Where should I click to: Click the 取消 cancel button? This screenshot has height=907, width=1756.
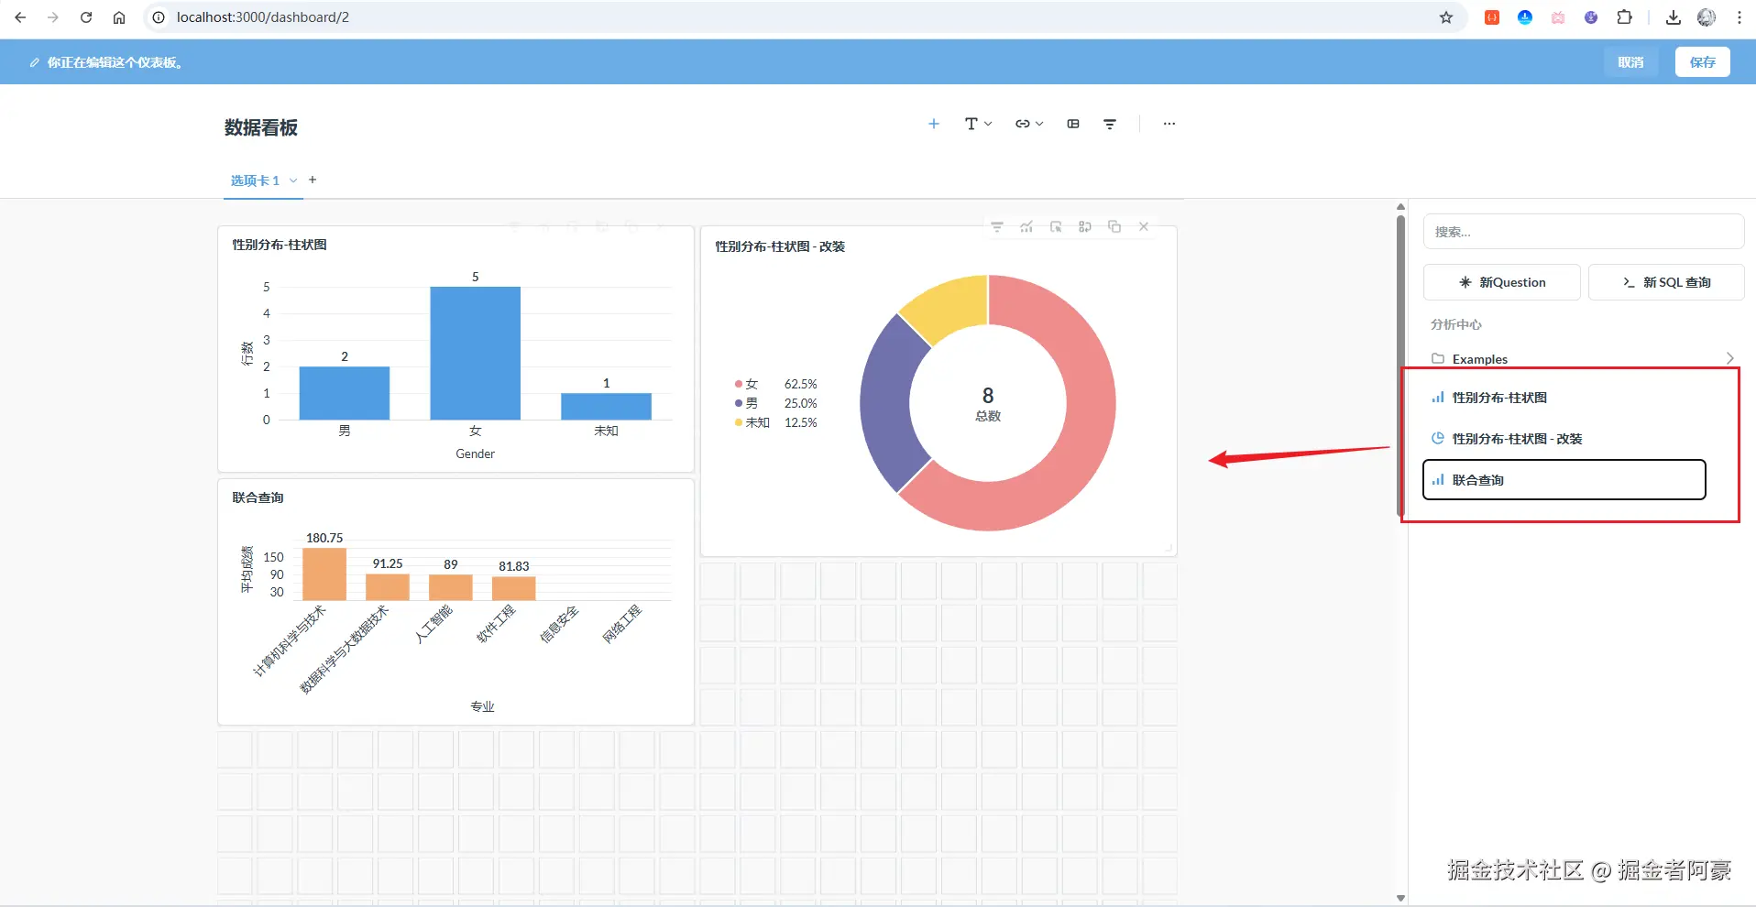click(x=1630, y=62)
